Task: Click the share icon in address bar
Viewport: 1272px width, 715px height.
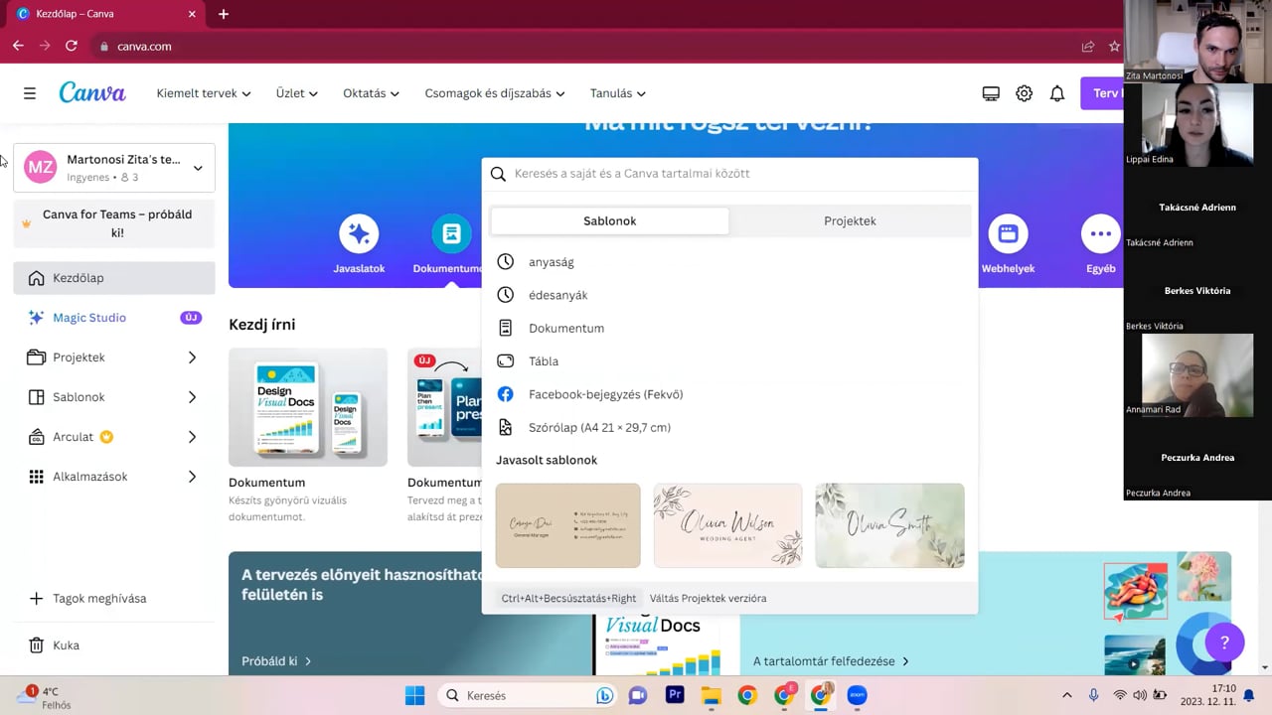Action: pos(1088,46)
